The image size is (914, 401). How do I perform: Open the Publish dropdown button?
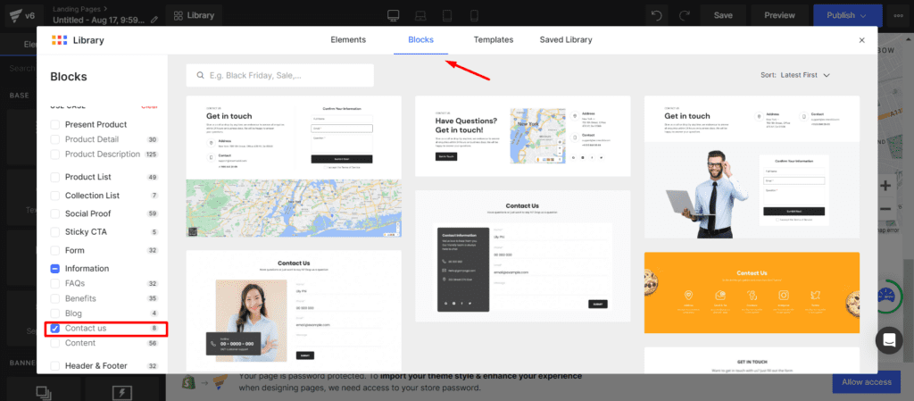[848, 15]
